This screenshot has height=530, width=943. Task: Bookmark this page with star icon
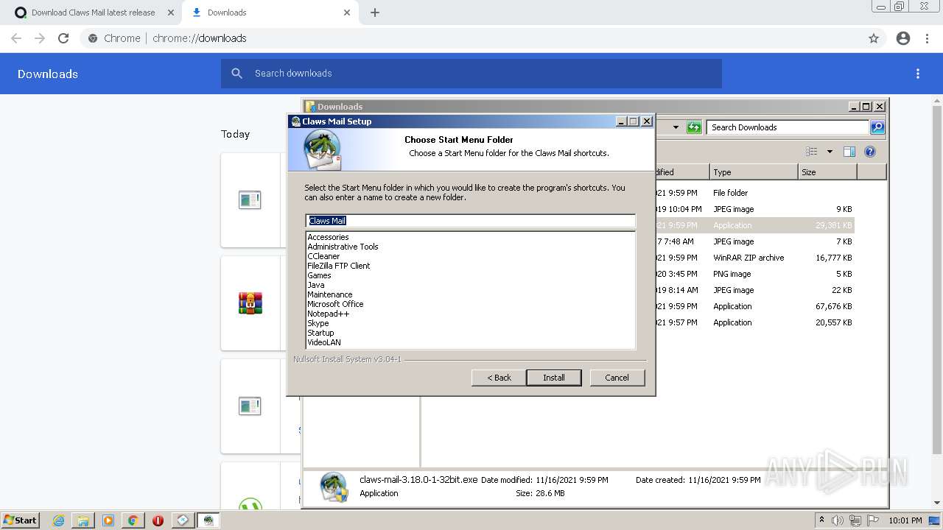pyautogui.click(x=874, y=38)
